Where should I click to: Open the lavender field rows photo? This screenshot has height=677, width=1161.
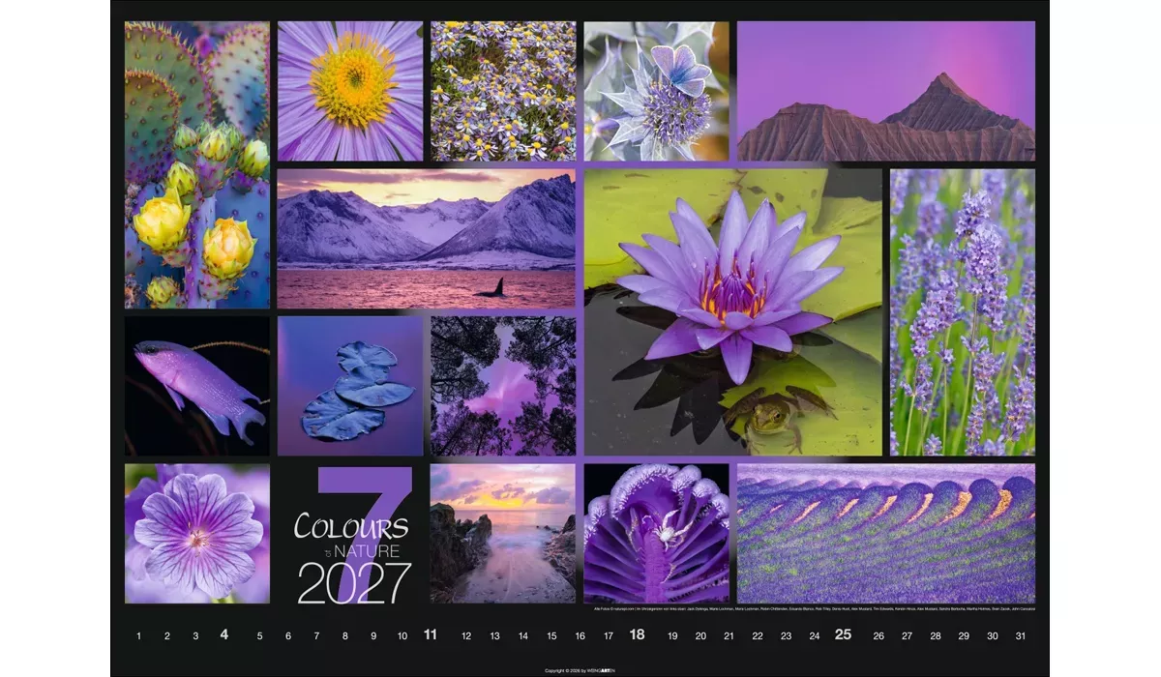pyautogui.click(x=886, y=534)
